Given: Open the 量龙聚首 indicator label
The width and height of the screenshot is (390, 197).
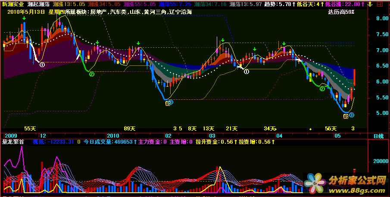Looking at the screenshot, I should tap(12, 141).
